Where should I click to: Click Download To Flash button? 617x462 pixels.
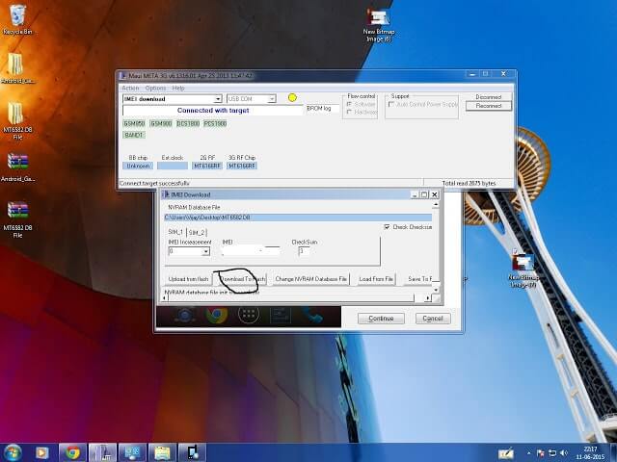click(x=242, y=279)
